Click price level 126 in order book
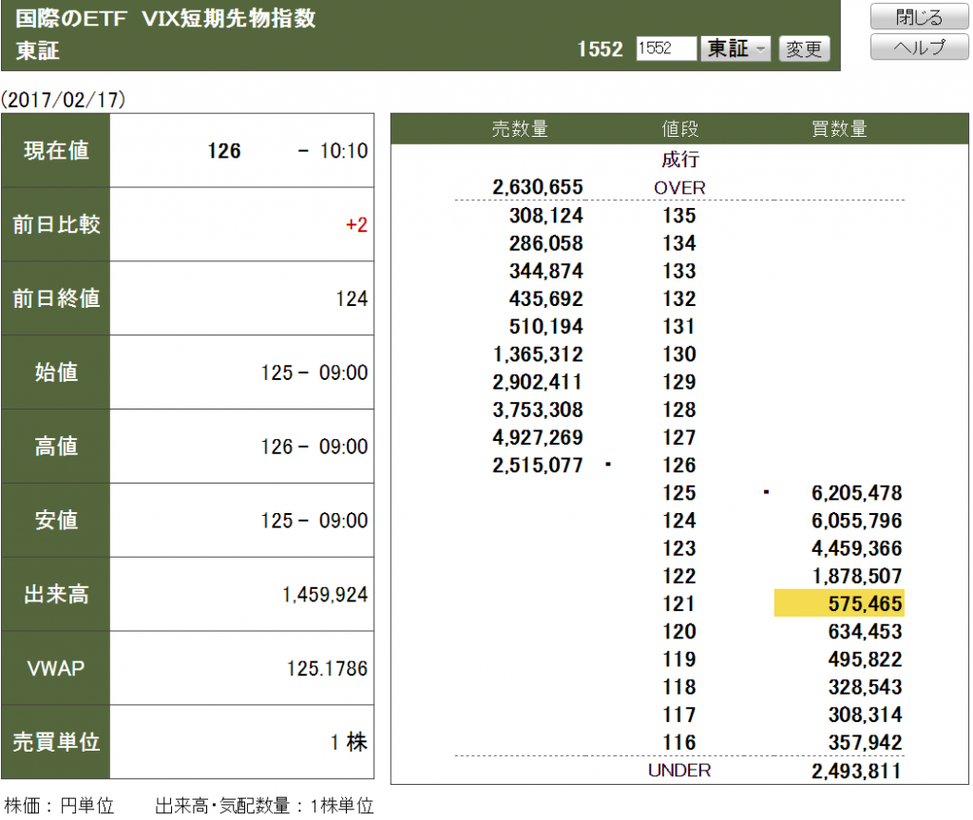Viewport: 973px width, 820px height. click(679, 466)
